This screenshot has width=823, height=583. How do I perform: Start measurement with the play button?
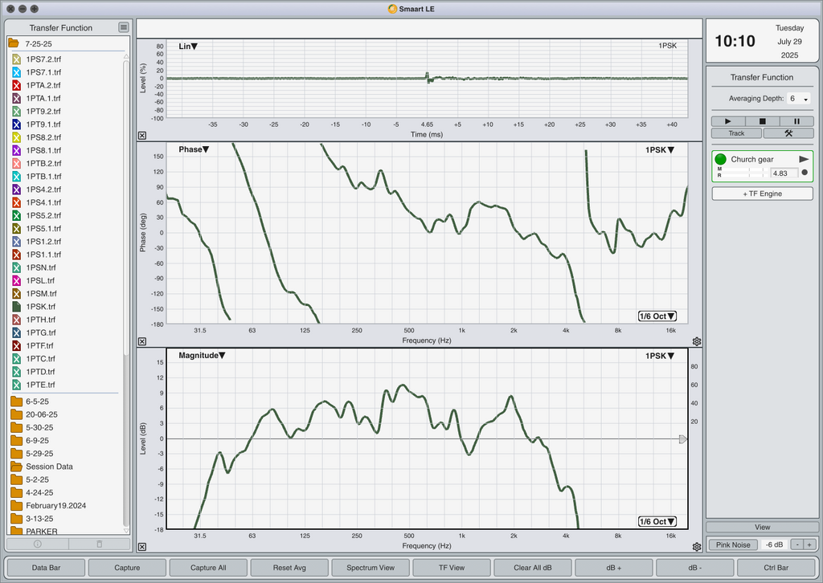(x=728, y=121)
